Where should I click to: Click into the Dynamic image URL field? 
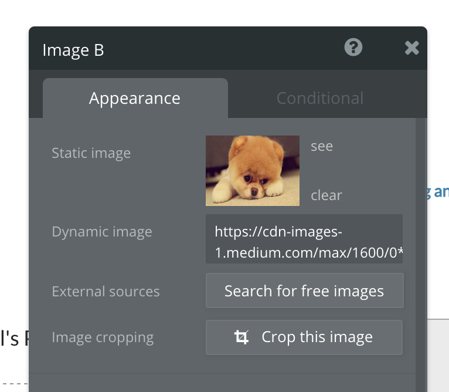click(304, 239)
